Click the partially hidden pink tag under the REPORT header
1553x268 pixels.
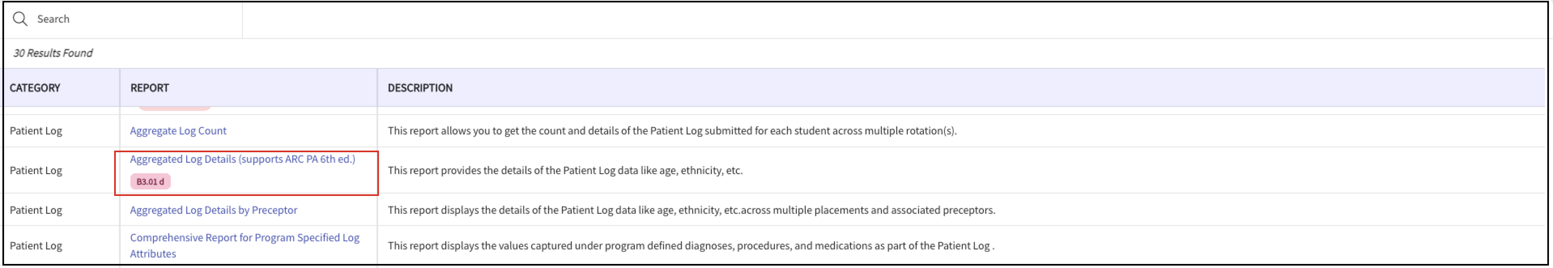[x=174, y=108]
